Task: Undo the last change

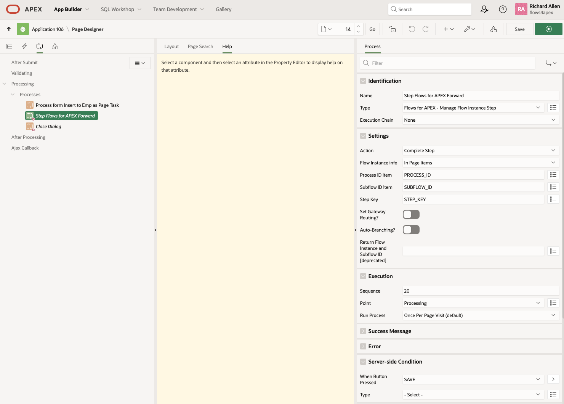Action: point(412,29)
